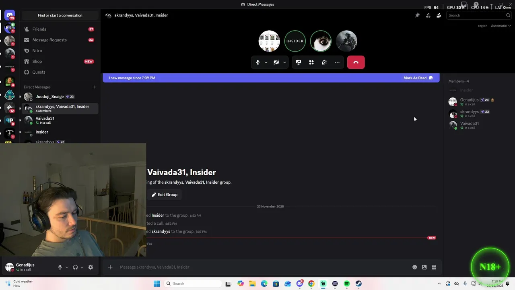Open the Windows Start menu
515x290 pixels.
pos(157,284)
